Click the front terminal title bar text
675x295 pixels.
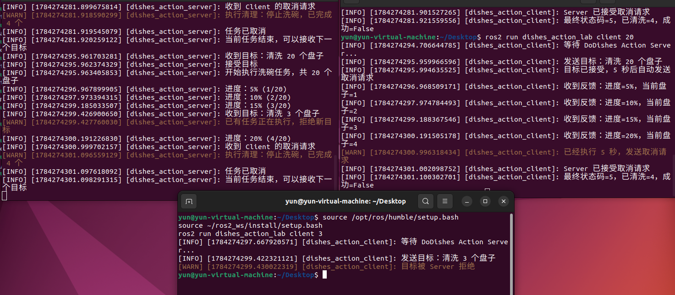(346, 201)
